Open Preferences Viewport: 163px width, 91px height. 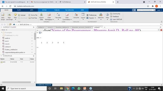point(91,15)
